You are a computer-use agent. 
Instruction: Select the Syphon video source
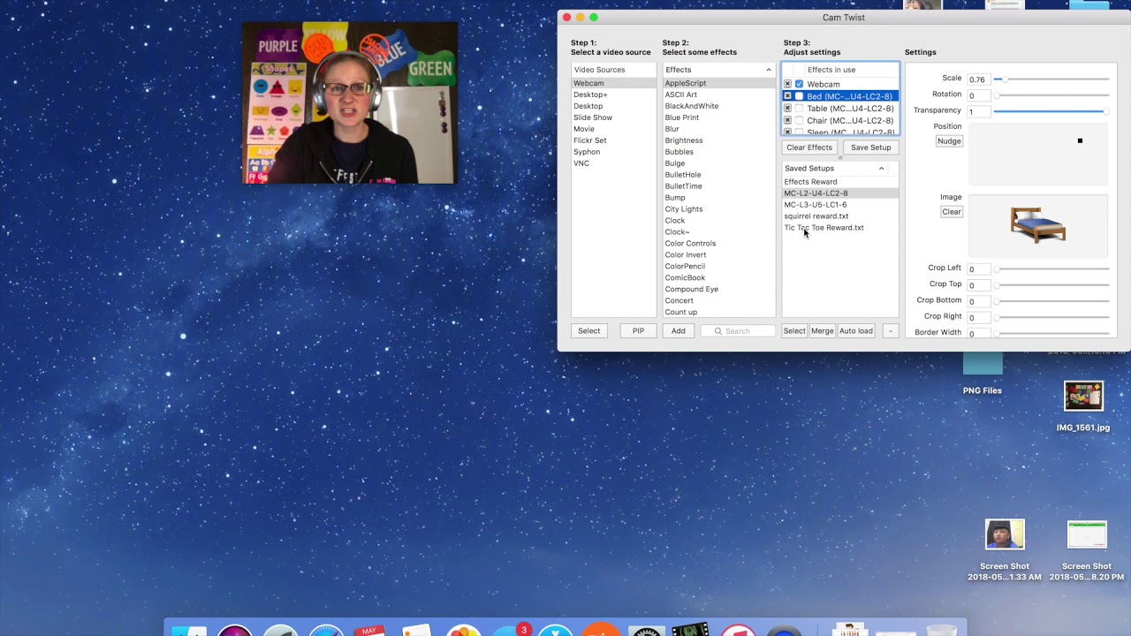pyautogui.click(x=613, y=152)
